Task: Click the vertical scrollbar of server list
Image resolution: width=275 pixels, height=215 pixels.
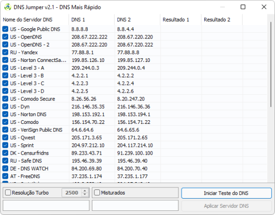Action: pyautogui.click(x=271, y=64)
